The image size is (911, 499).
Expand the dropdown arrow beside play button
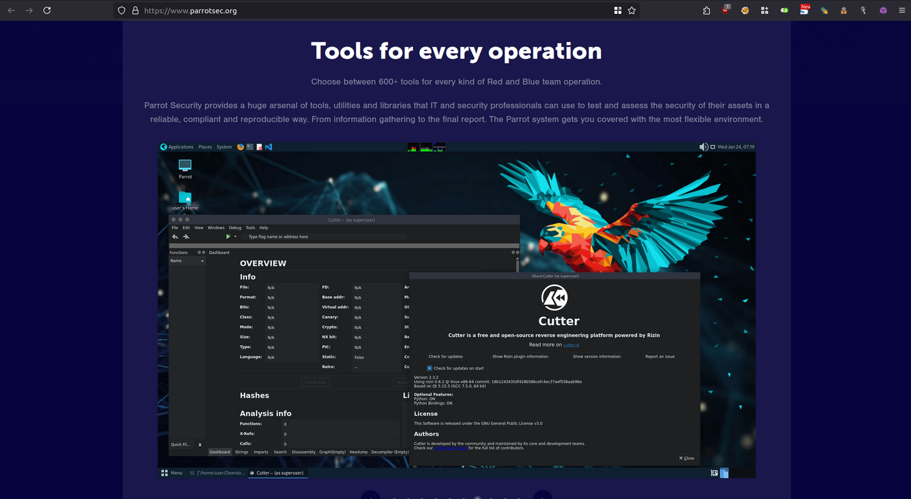[x=235, y=237]
